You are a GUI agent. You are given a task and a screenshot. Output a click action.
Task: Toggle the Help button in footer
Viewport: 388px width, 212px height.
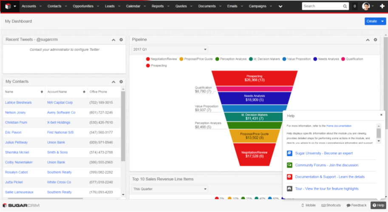[x=378, y=205]
